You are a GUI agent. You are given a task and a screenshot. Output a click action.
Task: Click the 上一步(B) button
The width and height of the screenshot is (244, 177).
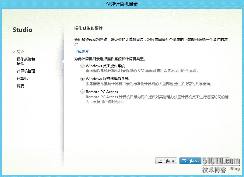(166, 161)
